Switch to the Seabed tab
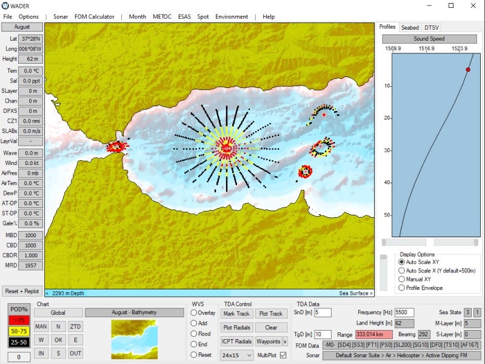The image size is (485, 364). tap(410, 27)
